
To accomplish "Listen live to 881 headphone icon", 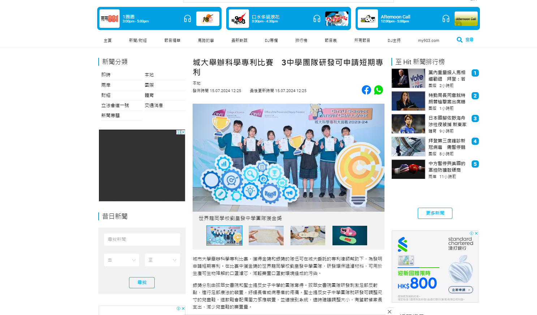I will point(187,19).
